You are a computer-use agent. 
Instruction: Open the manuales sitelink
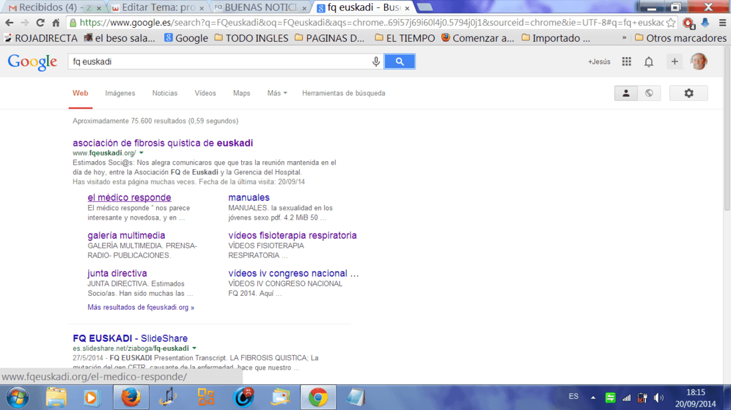pos(249,197)
